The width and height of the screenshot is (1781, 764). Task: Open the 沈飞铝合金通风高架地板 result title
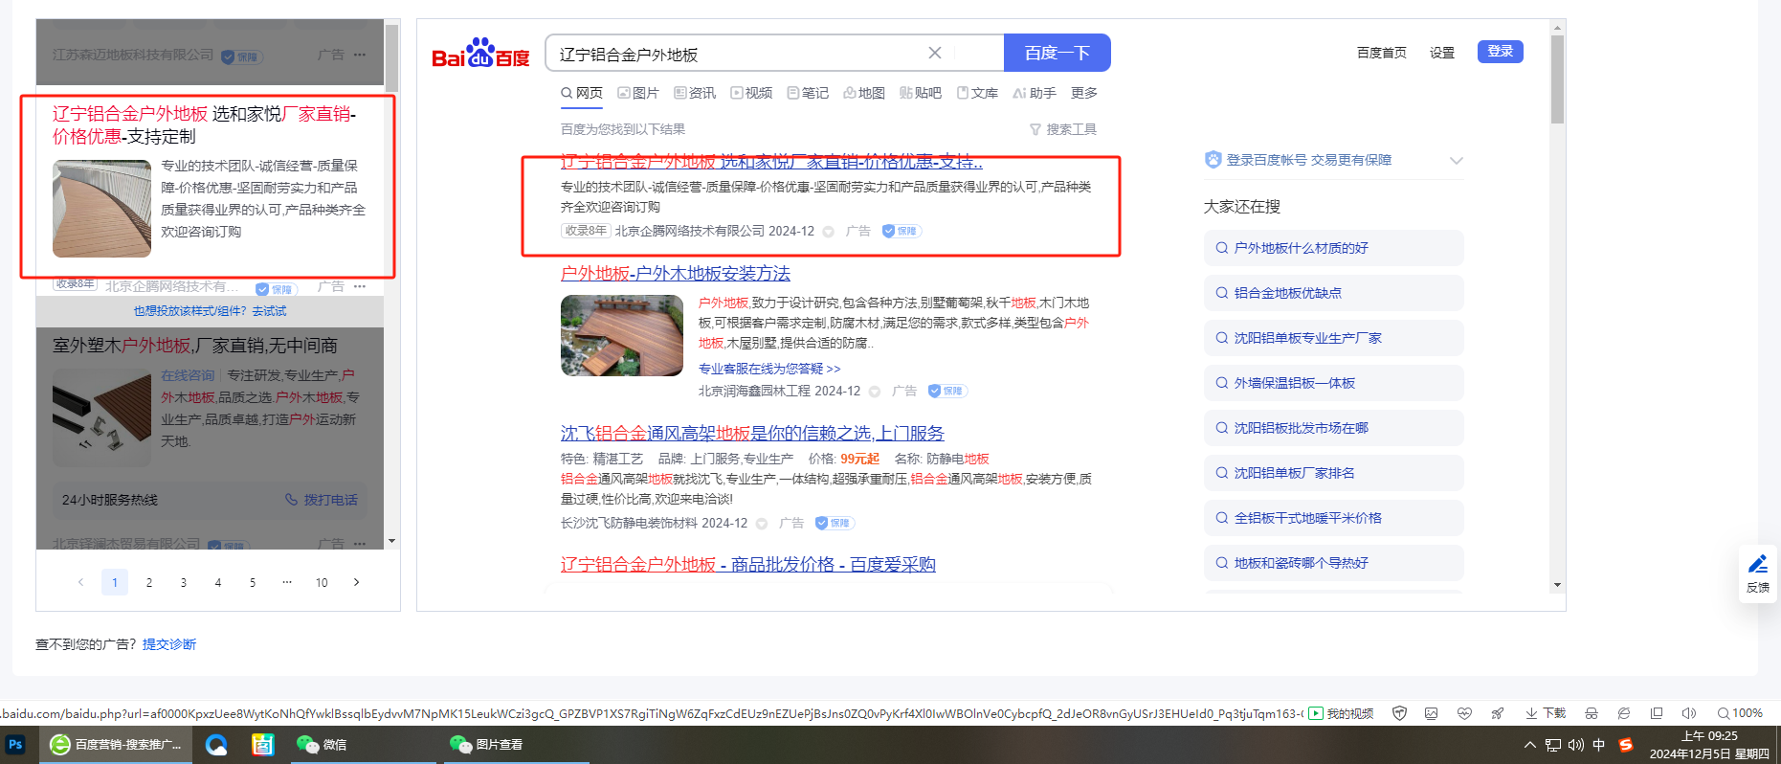tap(752, 434)
